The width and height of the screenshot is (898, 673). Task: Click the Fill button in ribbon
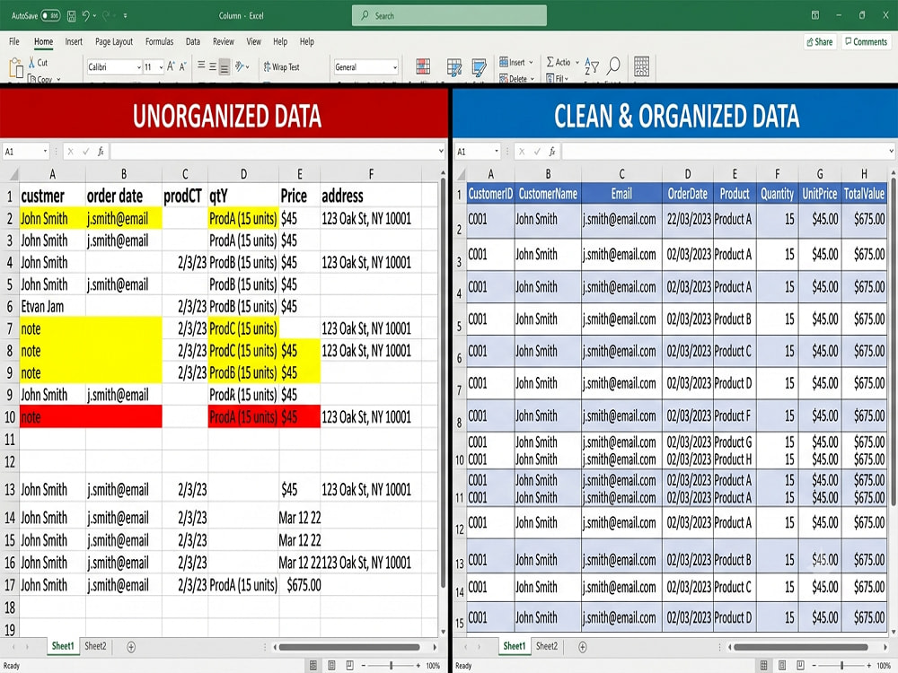[558, 78]
